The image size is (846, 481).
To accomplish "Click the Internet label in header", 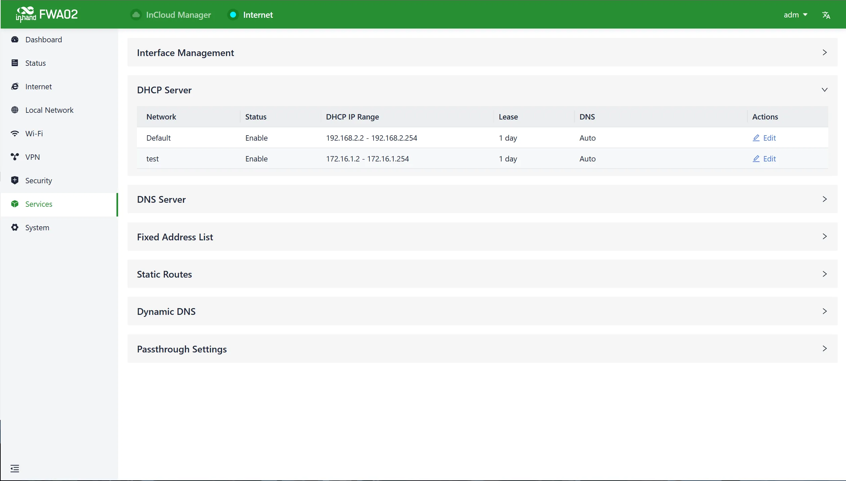I will point(258,15).
